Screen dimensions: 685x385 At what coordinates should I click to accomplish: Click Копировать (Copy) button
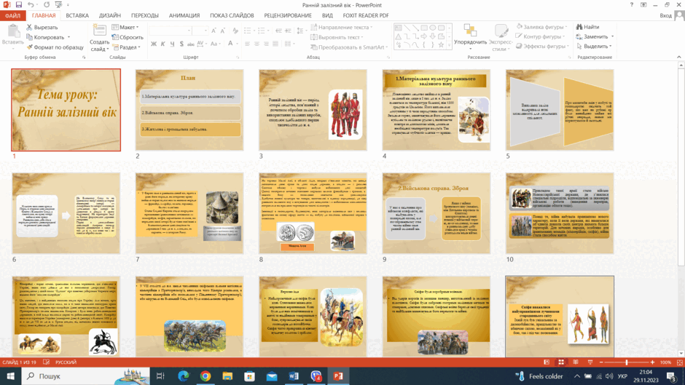click(x=48, y=37)
